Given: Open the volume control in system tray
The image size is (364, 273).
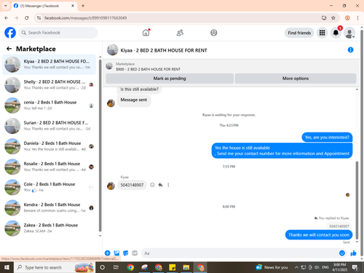Looking at the screenshot, I should tap(317, 267).
